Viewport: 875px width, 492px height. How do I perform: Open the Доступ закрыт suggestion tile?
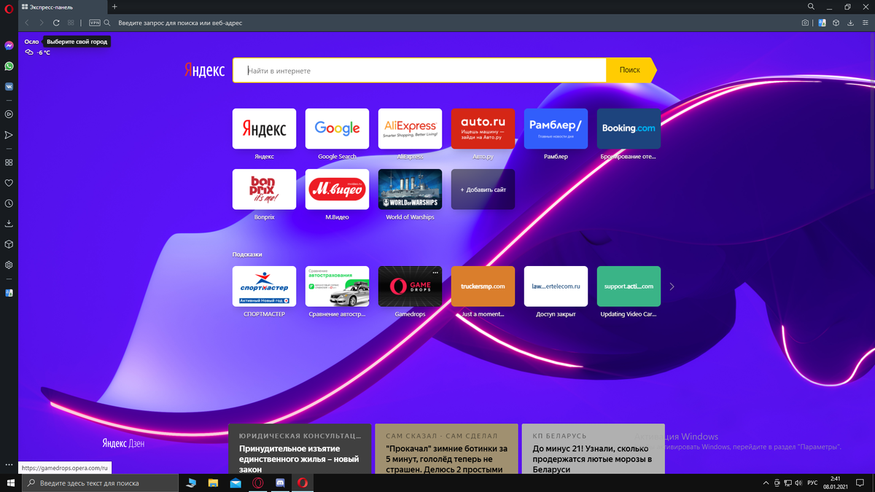coord(556,286)
